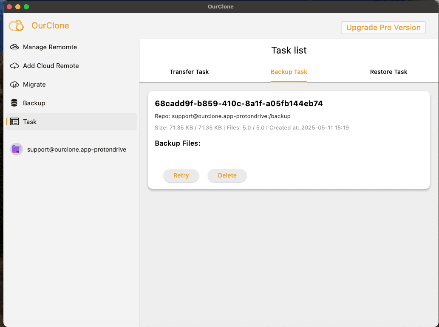Screen dimensions: 439x327
Task: Minimize the OurClone window
Action: [x=18, y=7]
